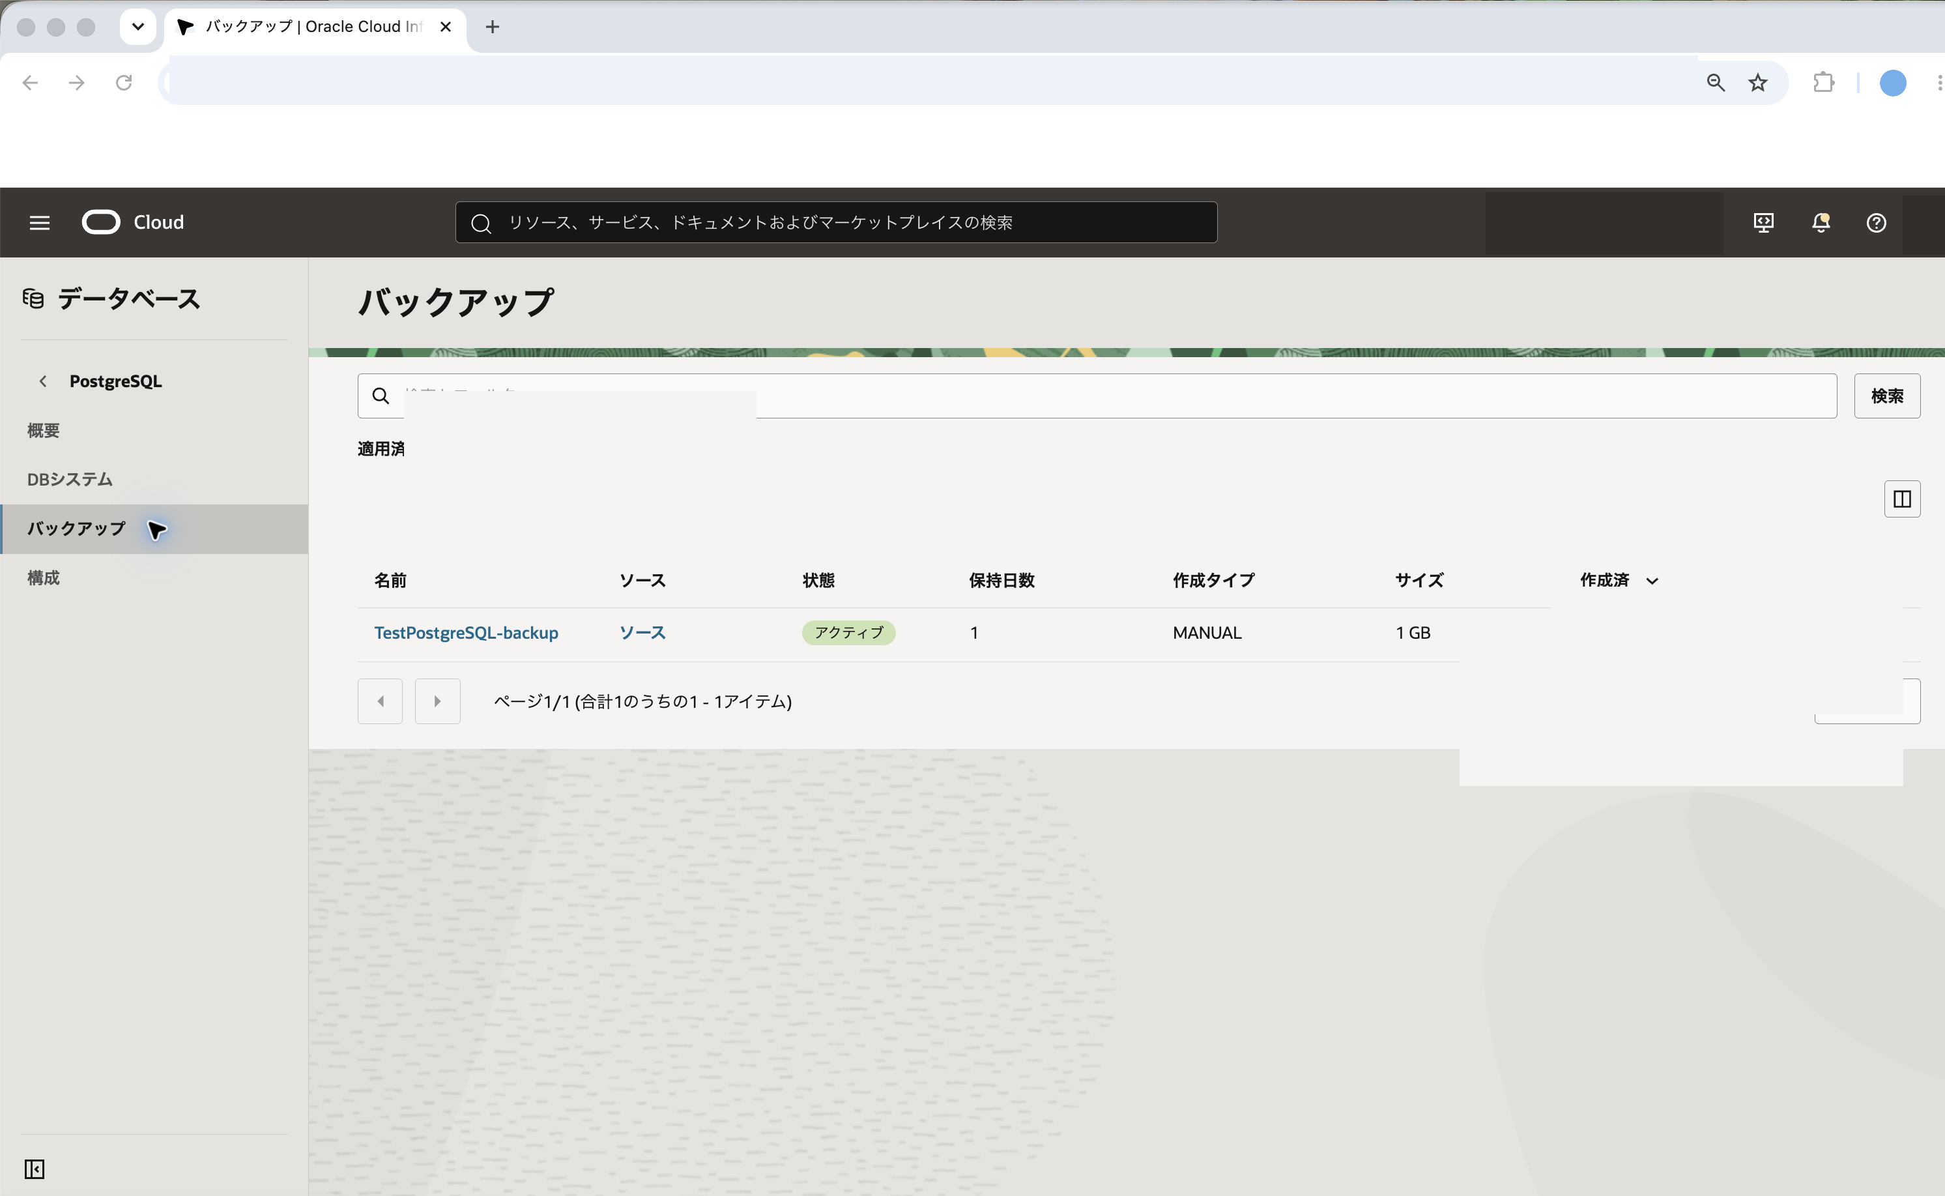Click the 名前 column header
This screenshot has height=1196, width=1945.
[x=390, y=581]
